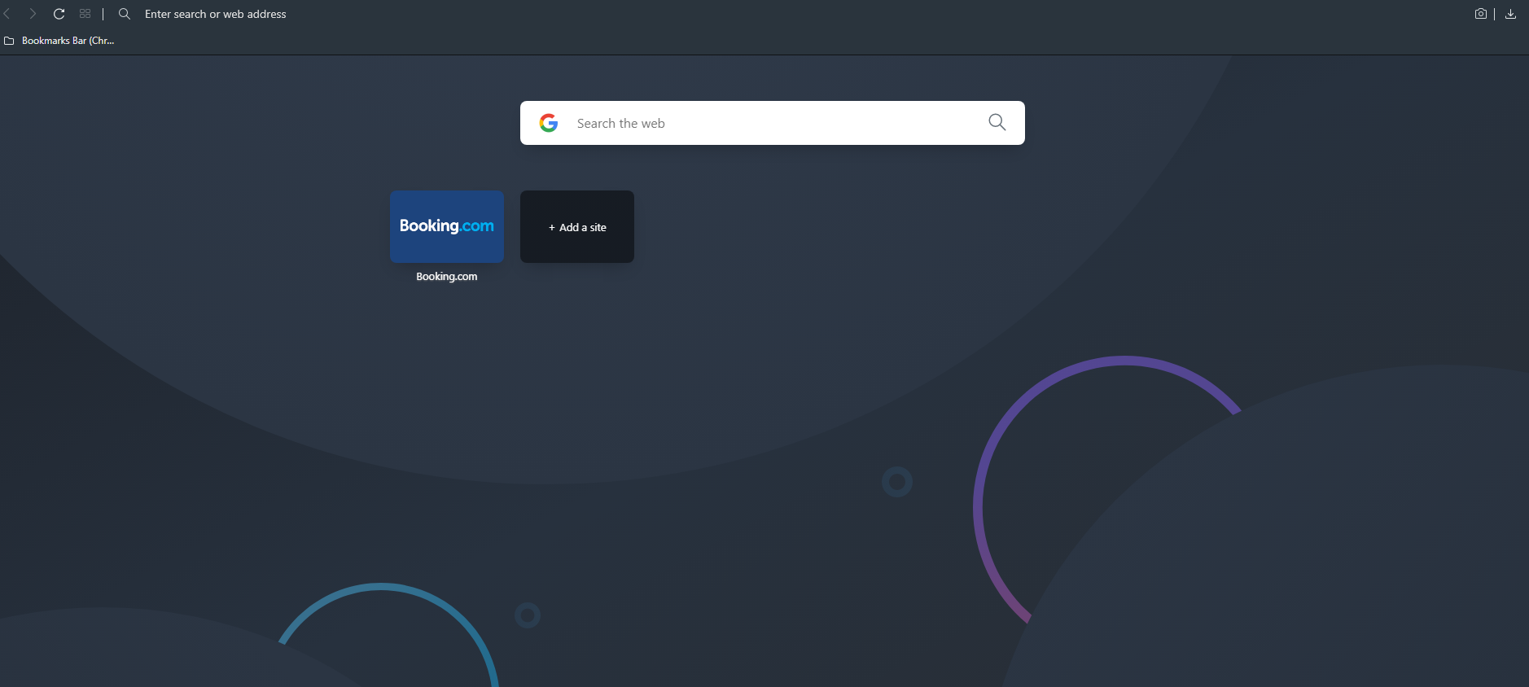Open downloads via the download icon
Viewport: 1529px width, 687px height.
click(1510, 14)
